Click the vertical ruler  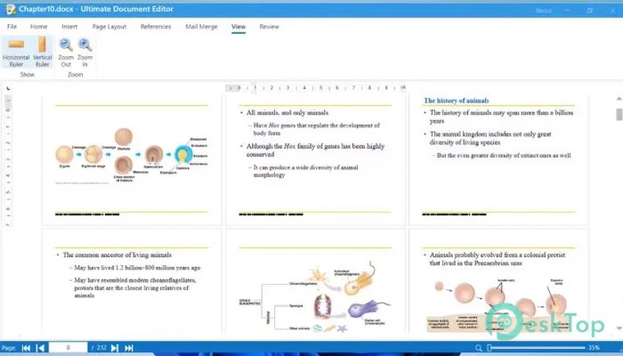[x=8, y=161]
